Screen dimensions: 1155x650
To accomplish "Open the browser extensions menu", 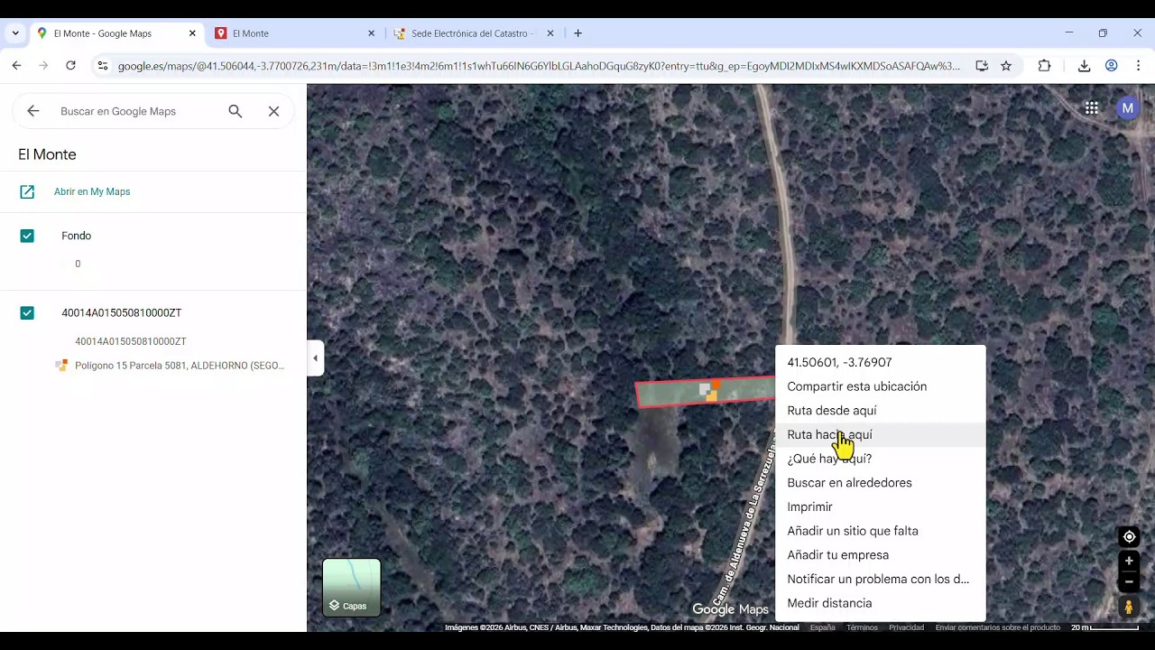I will [x=1044, y=66].
